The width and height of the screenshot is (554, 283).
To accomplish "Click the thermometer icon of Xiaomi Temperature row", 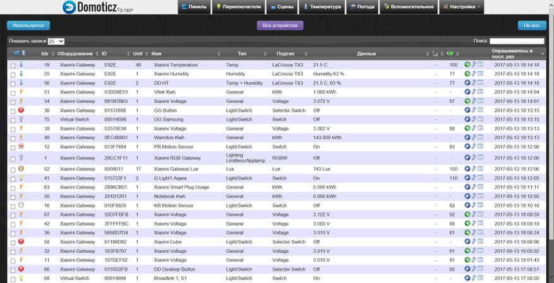I will pyautogui.click(x=21, y=64).
